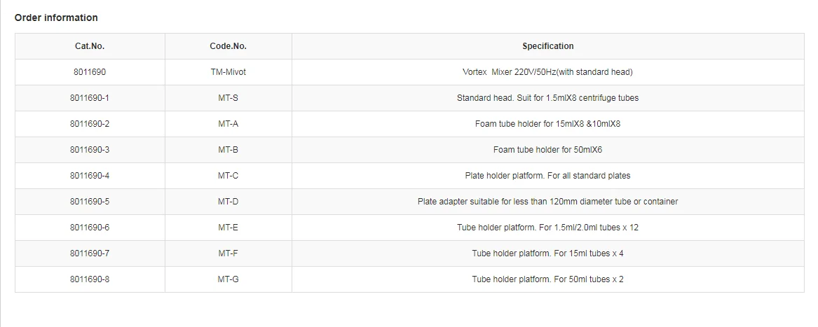Click the Order information heading
Image resolution: width=818 pixels, height=327 pixels.
coord(56,18)
